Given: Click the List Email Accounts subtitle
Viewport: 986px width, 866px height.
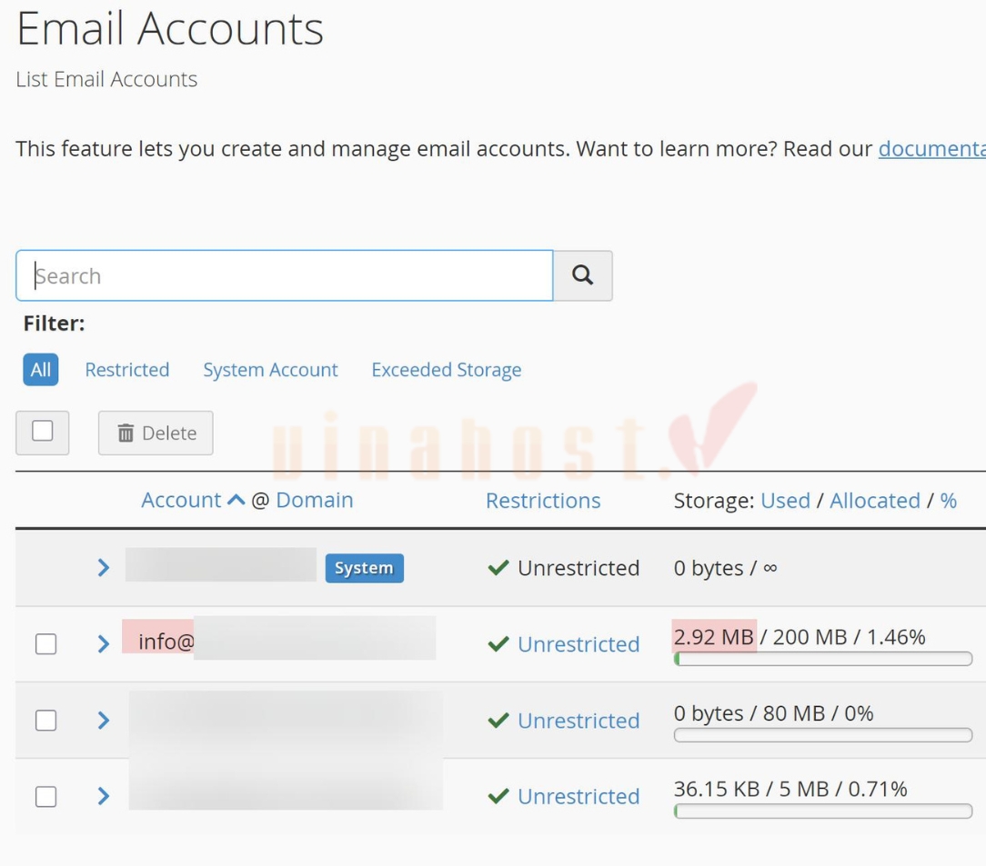Looking at the screenshot, I should tap(106, 79).
